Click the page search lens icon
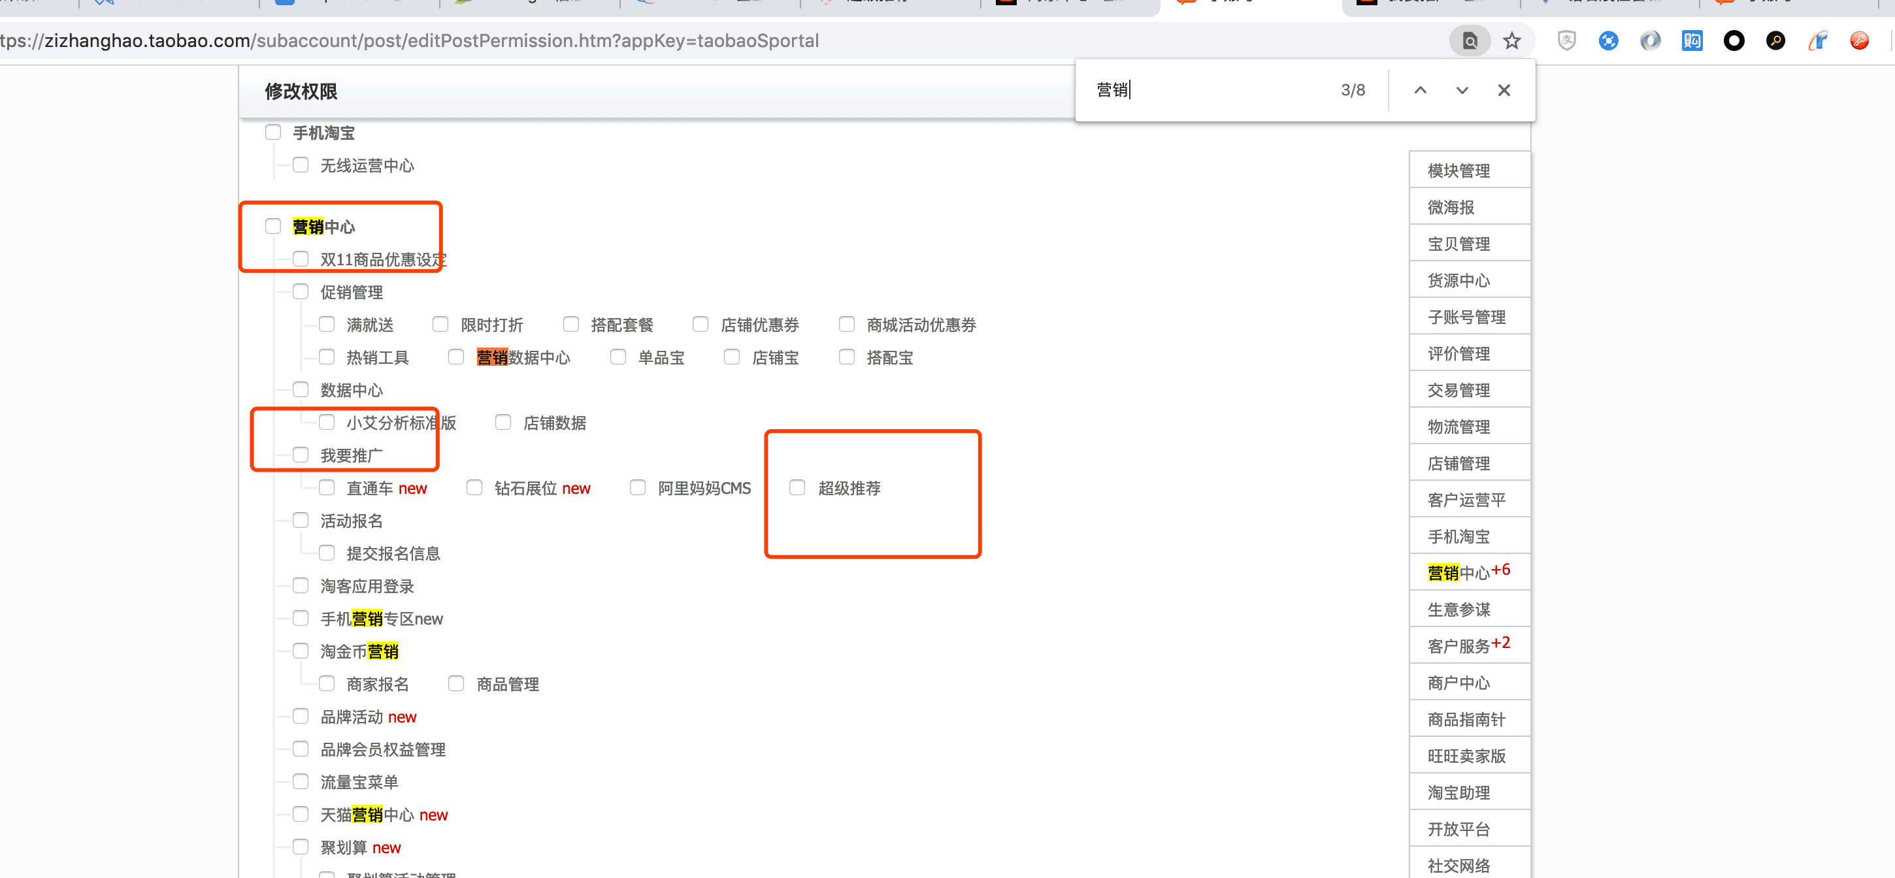The height and width of the screenshot is (878, 1895). click(1470, 41)
